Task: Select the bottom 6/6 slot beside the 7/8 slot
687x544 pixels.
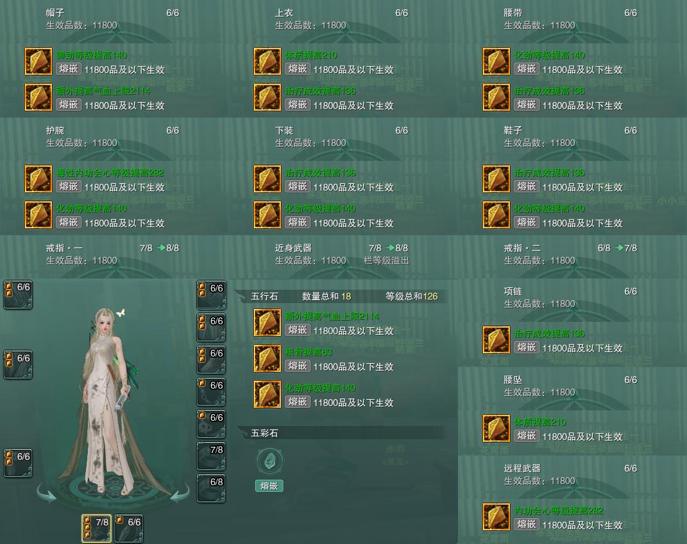Action: (129, 529)
